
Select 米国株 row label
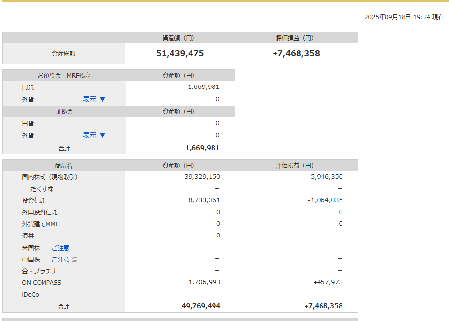click(31, 248)
